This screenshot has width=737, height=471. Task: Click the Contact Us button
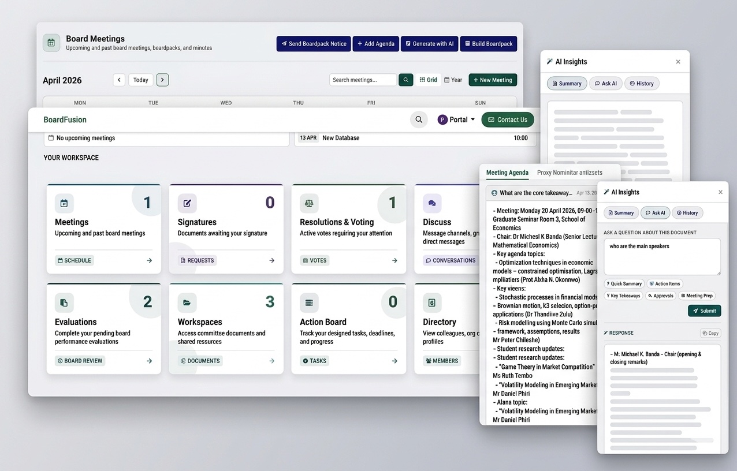(x=508, y=119)
